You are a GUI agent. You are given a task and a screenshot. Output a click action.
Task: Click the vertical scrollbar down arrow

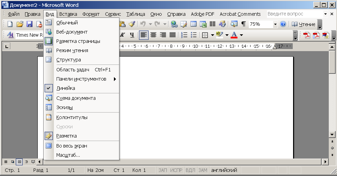coord(332,135)
